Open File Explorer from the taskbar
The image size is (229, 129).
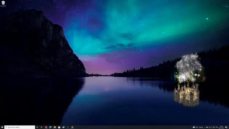tap(55, 127)
